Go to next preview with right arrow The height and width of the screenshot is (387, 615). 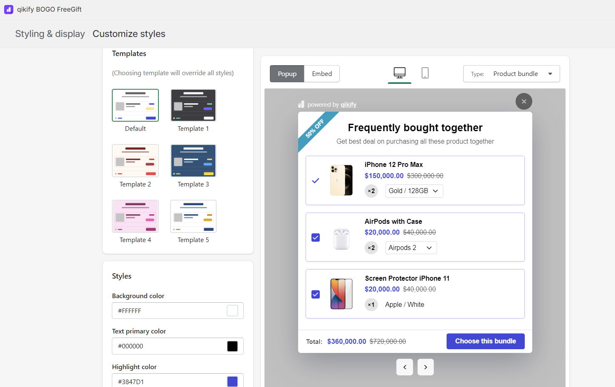click(425, 367)
